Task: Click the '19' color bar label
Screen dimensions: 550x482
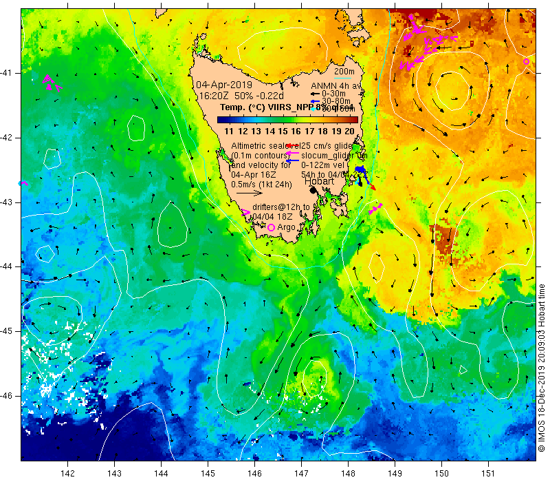Action: coord(336,132)
